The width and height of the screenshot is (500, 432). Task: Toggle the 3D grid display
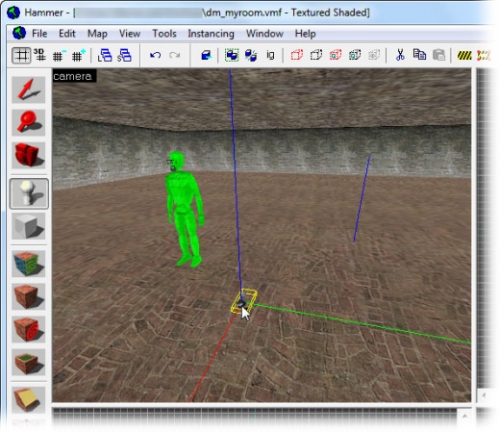point(40,55)
